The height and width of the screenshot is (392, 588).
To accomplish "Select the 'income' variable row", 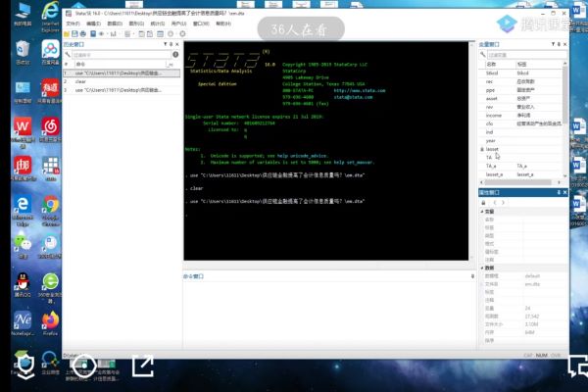I will [x=521, y=116].
